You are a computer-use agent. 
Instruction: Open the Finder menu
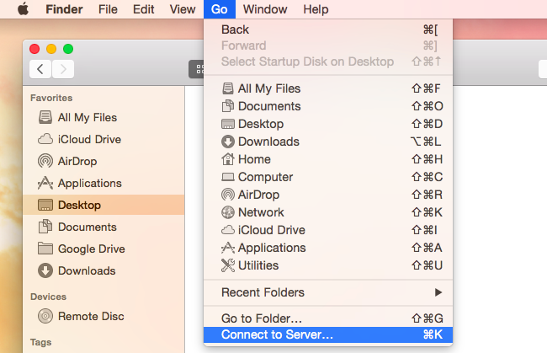64,9
